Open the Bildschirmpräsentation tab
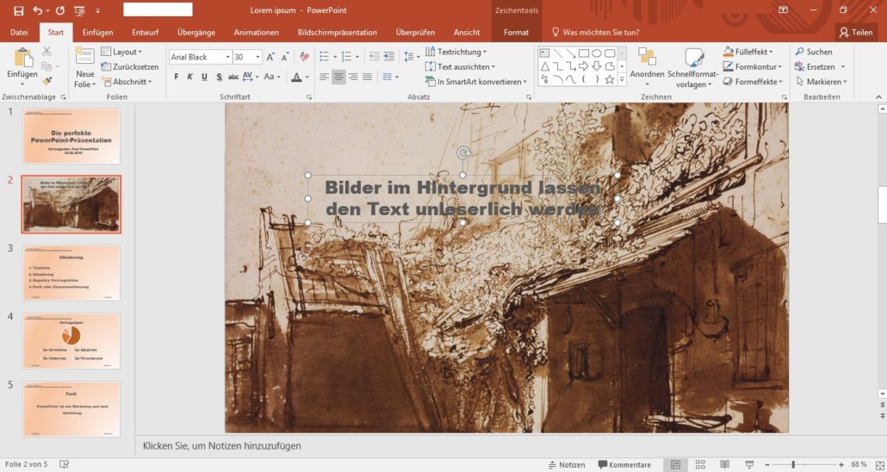This screenshot has width=887, height=472. coord(338,32)
